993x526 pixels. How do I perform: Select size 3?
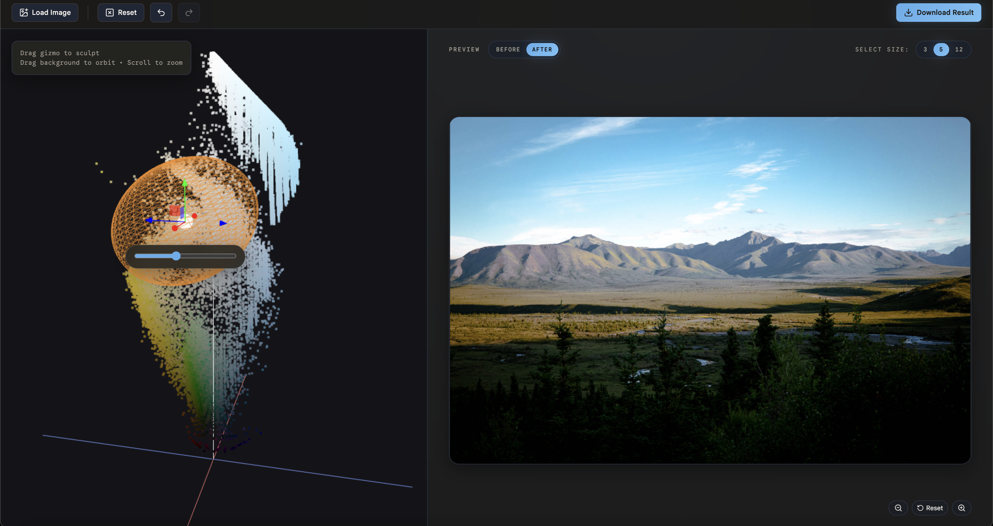925,50
